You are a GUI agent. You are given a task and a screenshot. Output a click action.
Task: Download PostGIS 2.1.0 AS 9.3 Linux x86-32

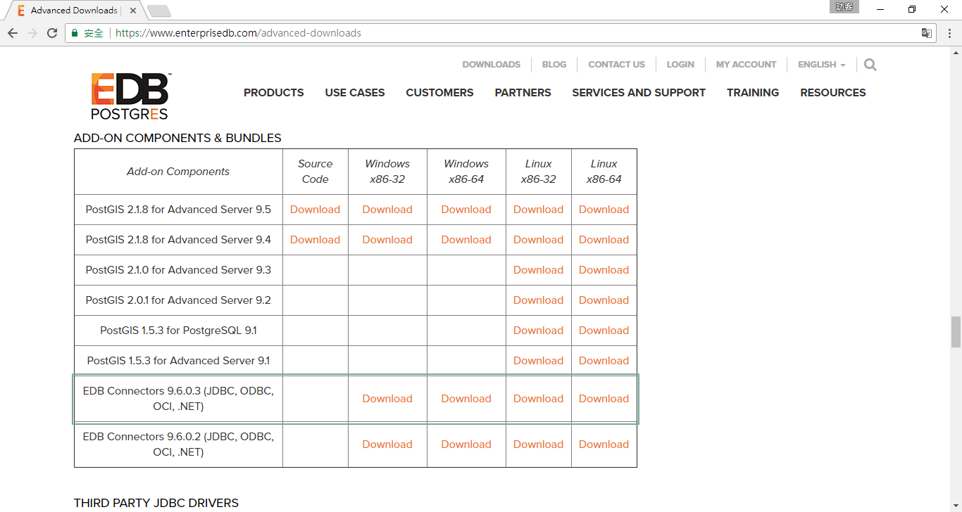coord(538,270)
